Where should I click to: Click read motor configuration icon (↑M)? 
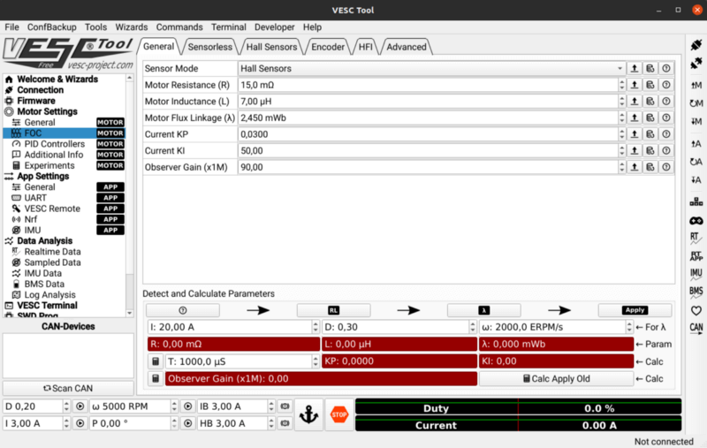point(696,85)
